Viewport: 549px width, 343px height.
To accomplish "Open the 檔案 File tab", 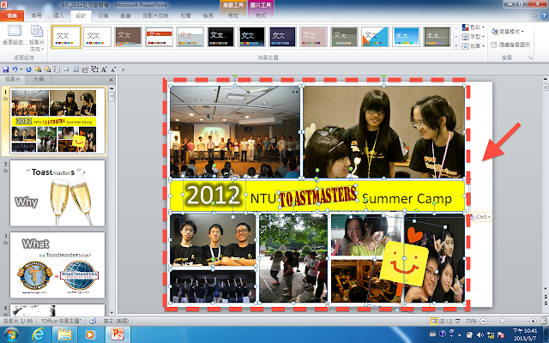I will [x=12, y=15].
